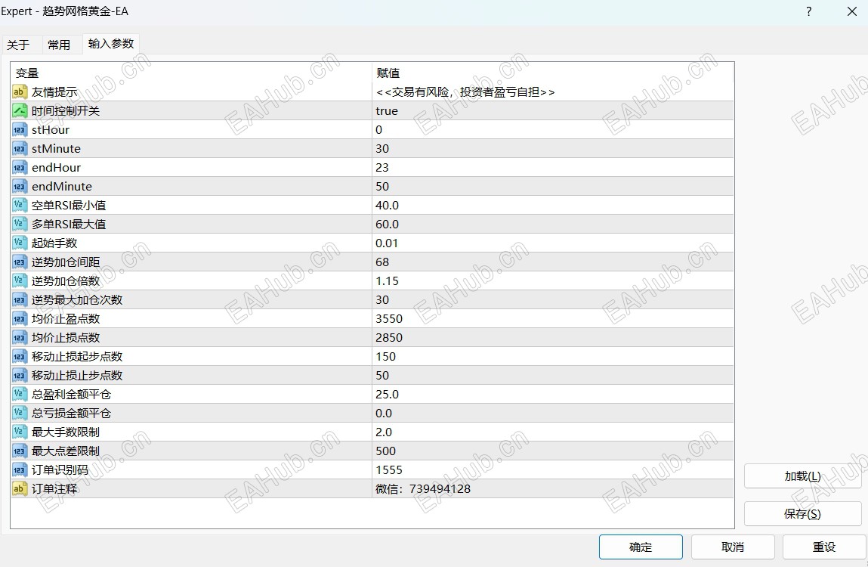This screenshot has width=868, height=567.
Task: Open the help question mark in title bar
Action: pyautogui.click(x=809, y=11)
